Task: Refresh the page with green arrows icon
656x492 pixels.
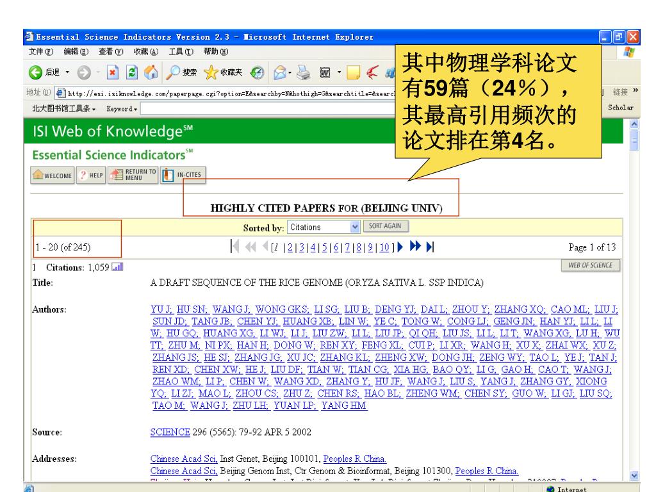Action: 132,72
